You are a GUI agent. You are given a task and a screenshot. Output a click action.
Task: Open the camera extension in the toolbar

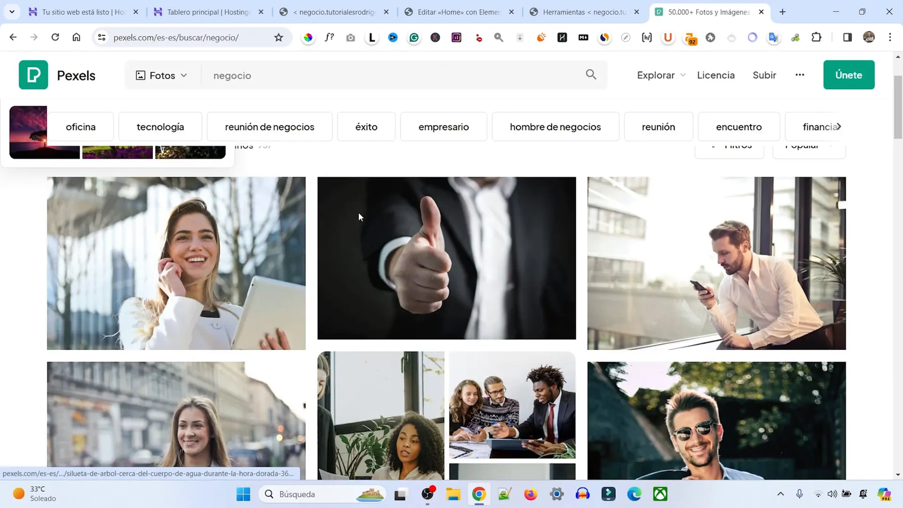tap(350, 37)
